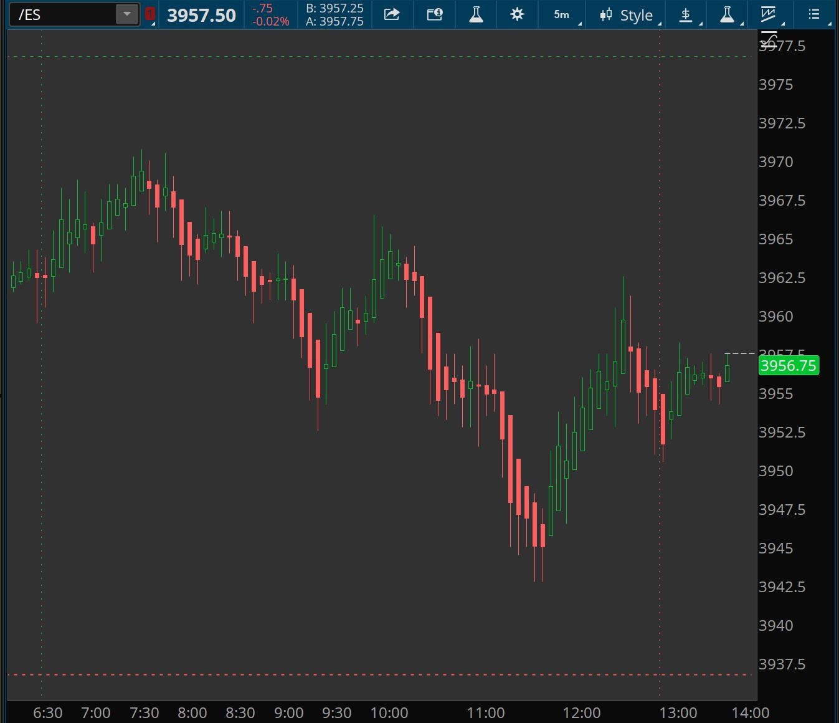Viewport: 839px width, 723px height.
Task: Open the 5m time frame dropdown
Action: pos(562,14)
